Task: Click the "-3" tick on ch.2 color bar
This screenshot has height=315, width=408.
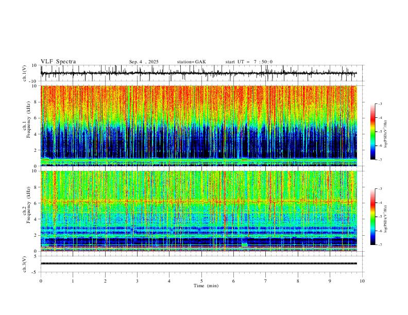Action: click(x=380, y=189)
